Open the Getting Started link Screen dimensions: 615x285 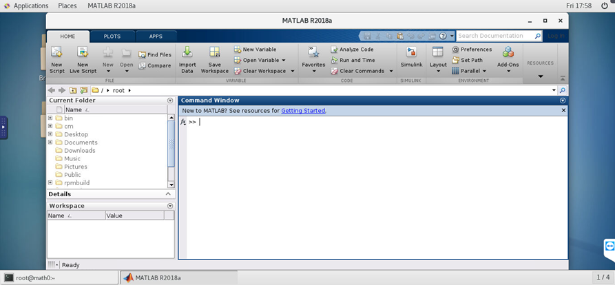pyautogui.click(x=303, y=111)
